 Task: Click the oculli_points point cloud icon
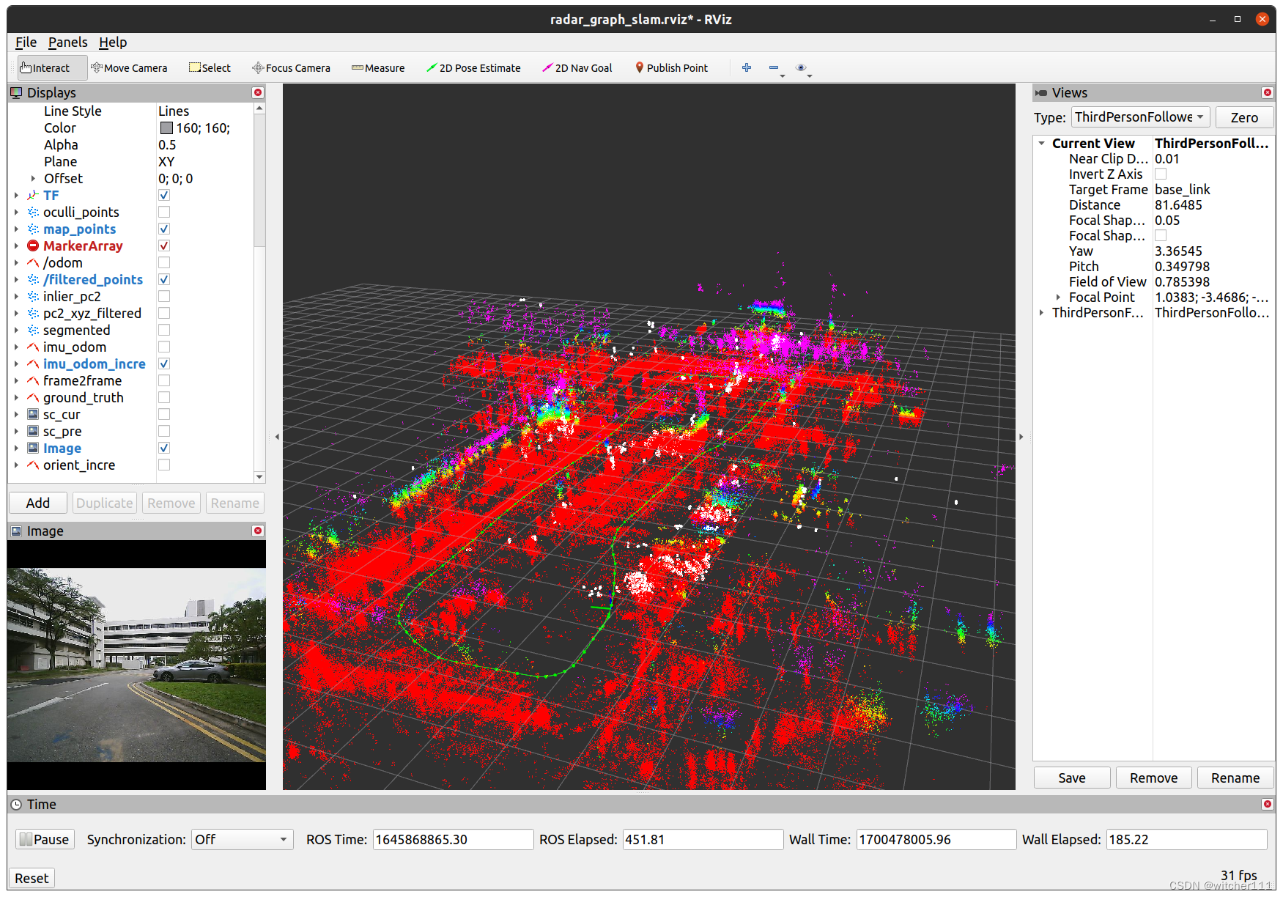click(x=33, y=212)
